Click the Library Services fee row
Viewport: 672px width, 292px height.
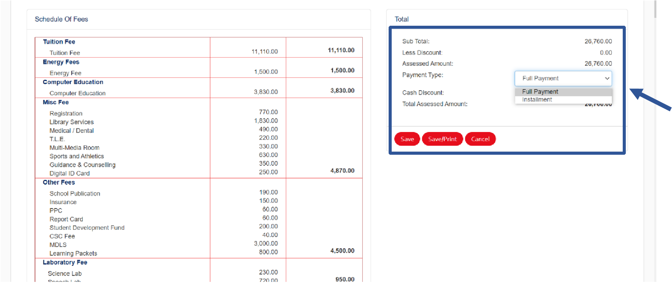coord(71,122)
